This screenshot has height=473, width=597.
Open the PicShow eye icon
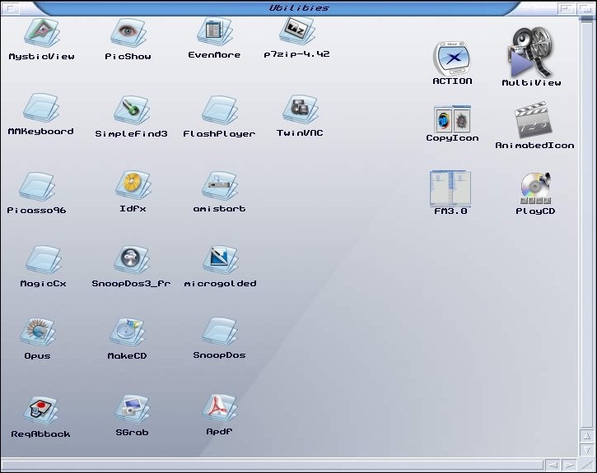click(x=128, y=33)
